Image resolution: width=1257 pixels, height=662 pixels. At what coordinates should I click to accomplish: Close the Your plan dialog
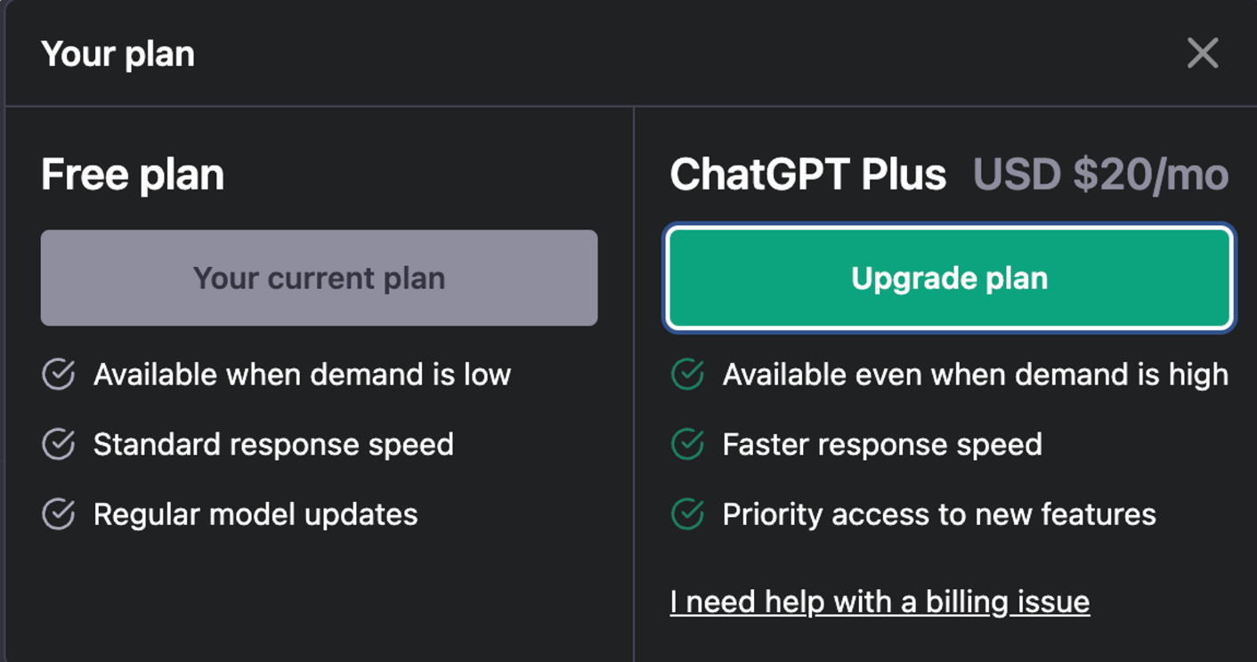pyautogui.click(x=1203, y=53)
